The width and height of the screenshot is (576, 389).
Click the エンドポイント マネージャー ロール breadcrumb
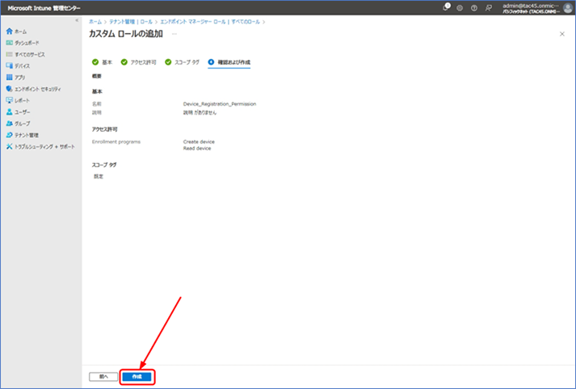[210, 22]
